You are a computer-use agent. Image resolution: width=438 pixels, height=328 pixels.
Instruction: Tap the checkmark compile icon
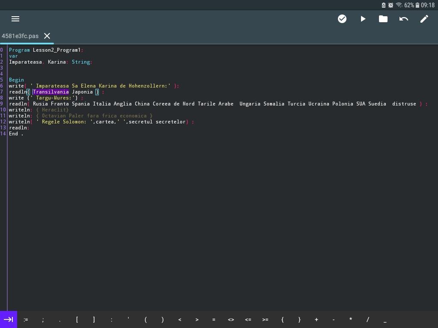tap(342, 19)
